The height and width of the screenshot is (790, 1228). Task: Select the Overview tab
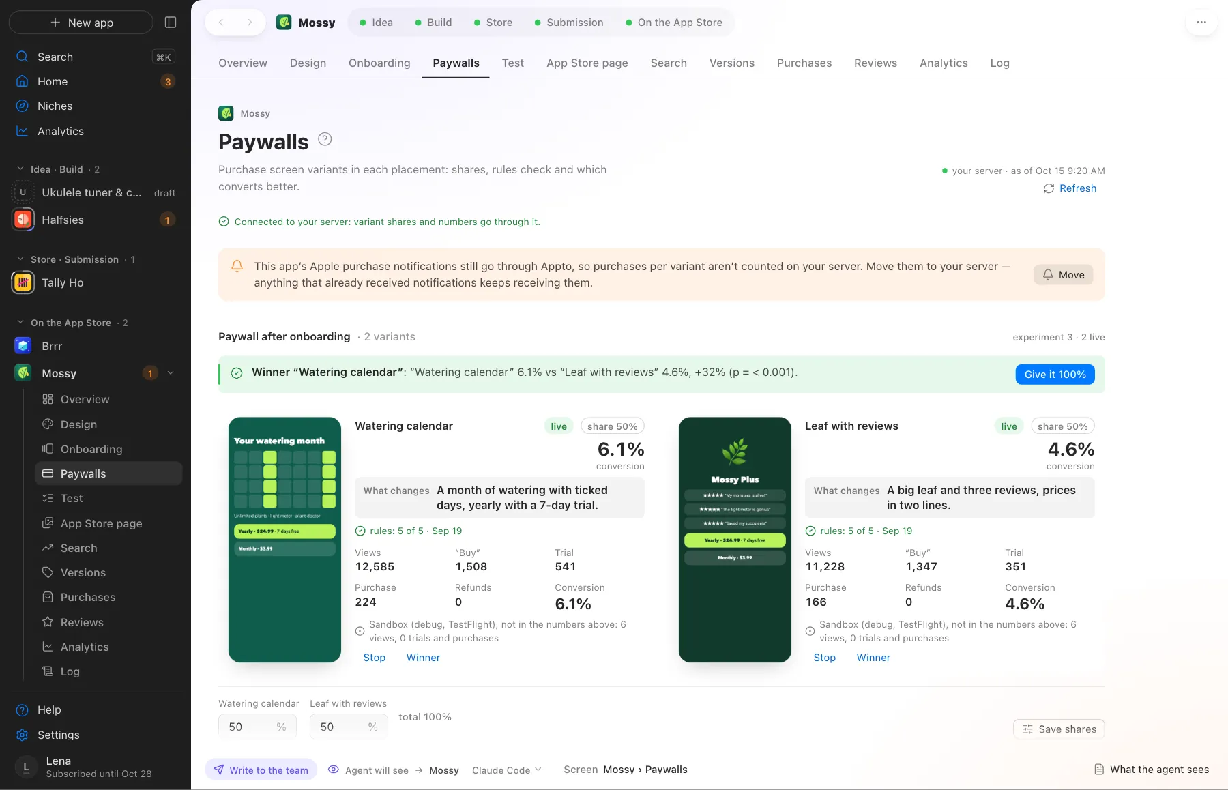243,63
